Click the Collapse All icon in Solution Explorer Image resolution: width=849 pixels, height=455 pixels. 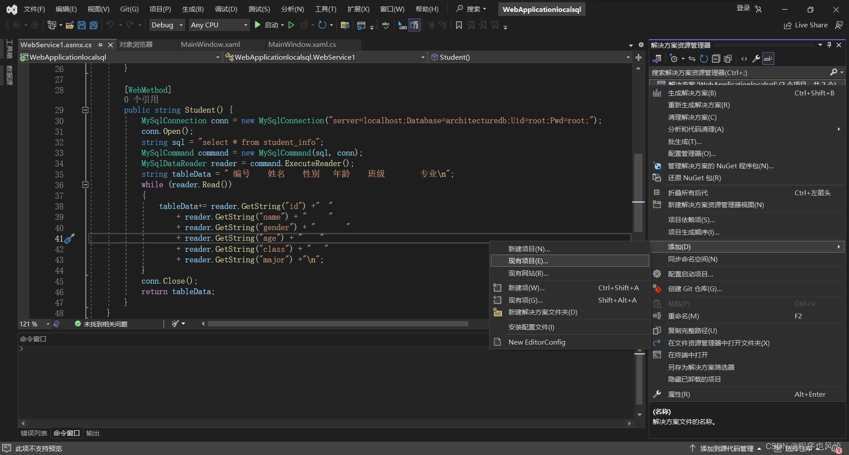click(716, 59)
